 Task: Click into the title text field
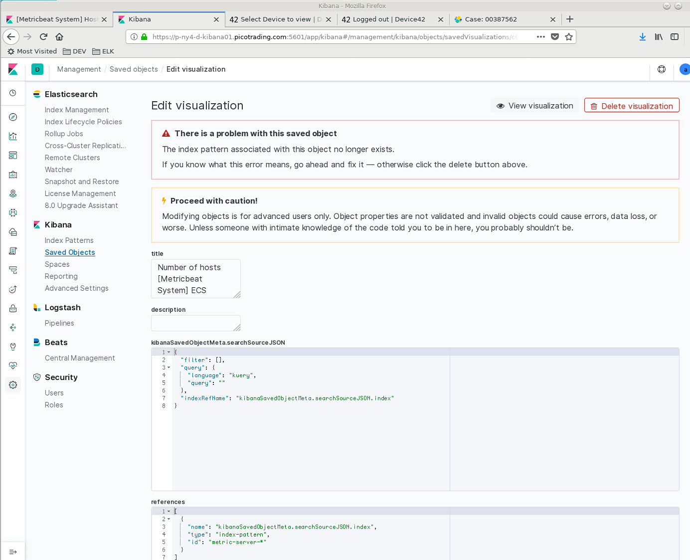[x=196, y=279]
